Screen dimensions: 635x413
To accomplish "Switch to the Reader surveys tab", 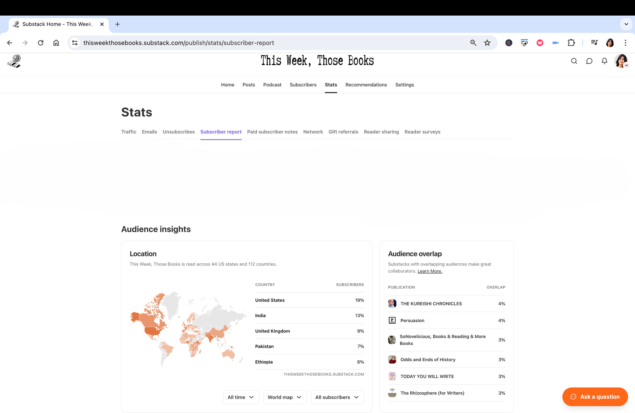I will [422, 132].
